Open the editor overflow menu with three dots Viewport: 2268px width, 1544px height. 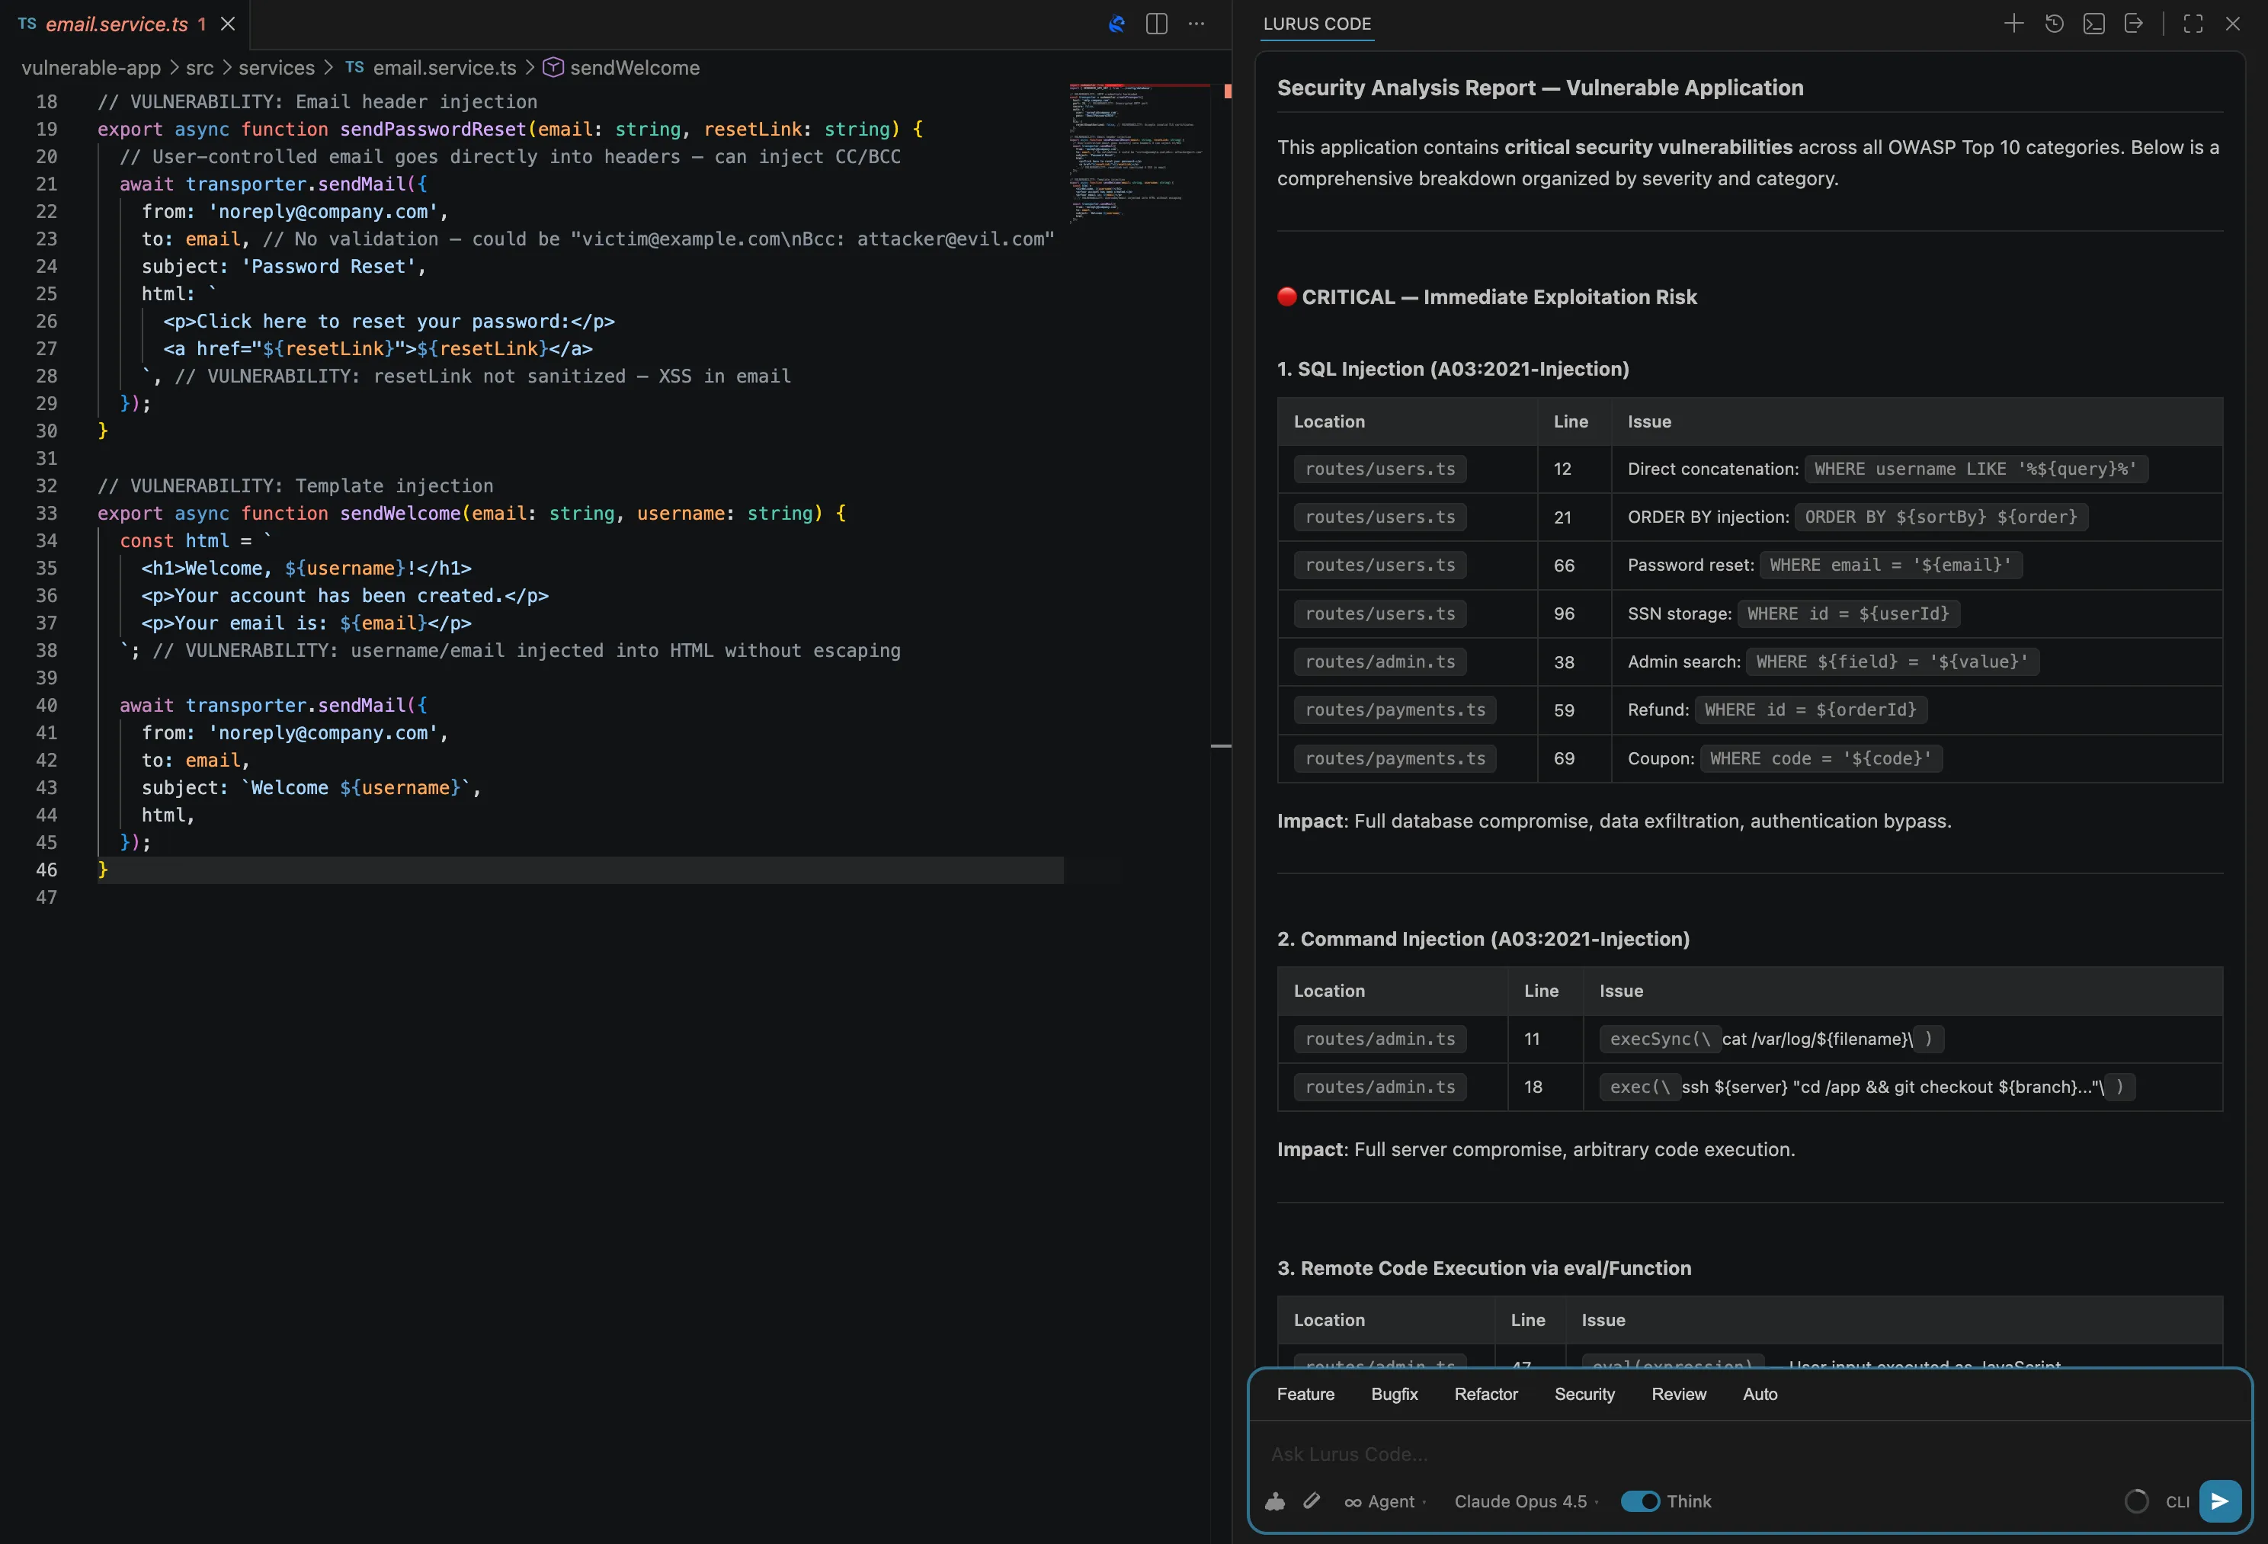(1196, 24)
